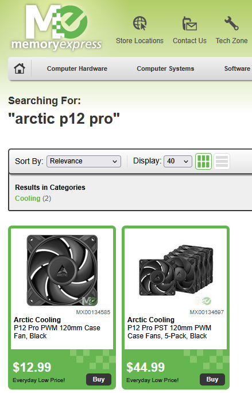
Task: Open the Computer Systems menu
Action: point(165,68)
